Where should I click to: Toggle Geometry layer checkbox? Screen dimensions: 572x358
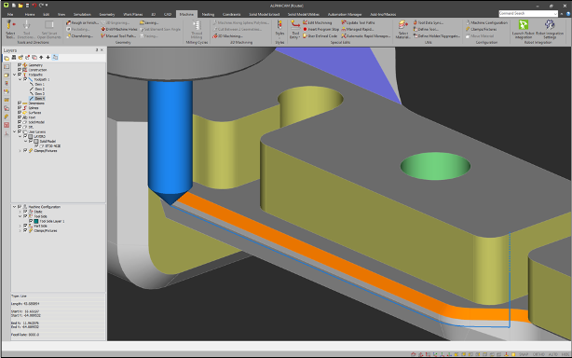pos(20,65)
